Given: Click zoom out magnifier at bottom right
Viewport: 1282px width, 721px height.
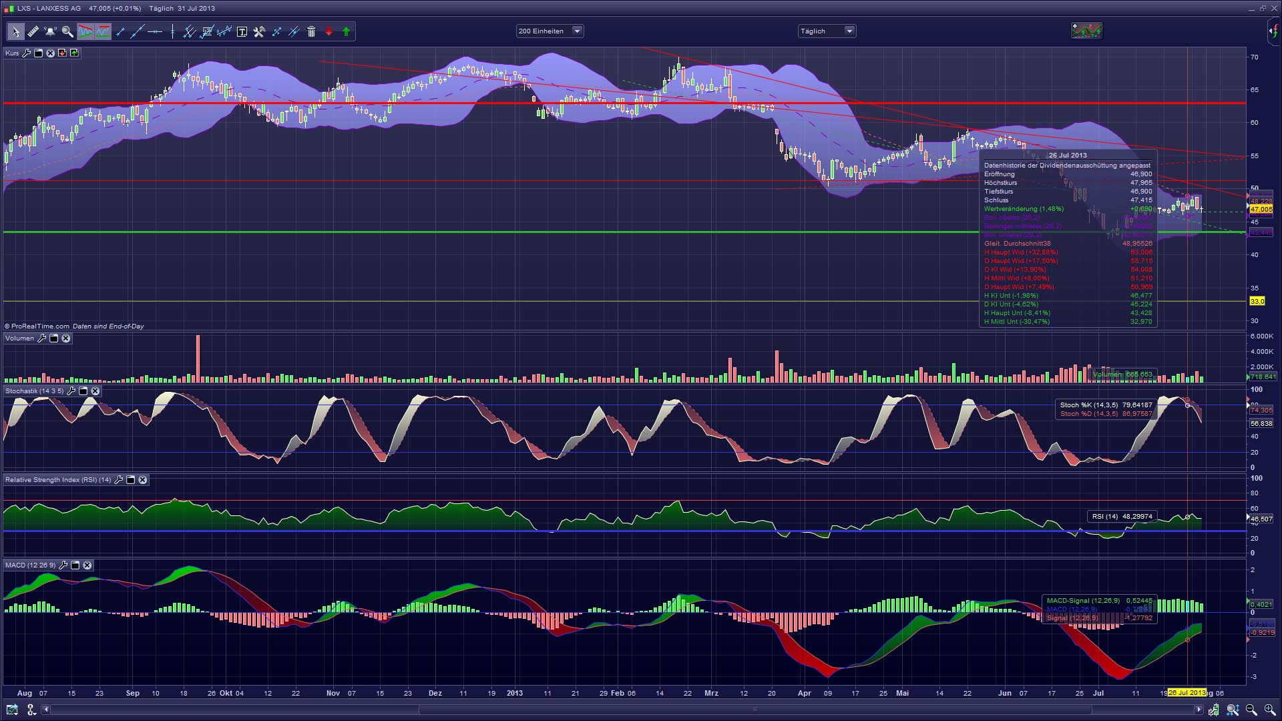Looking at the screenshot, I should pyautogui.click(x=1251, y=710).
